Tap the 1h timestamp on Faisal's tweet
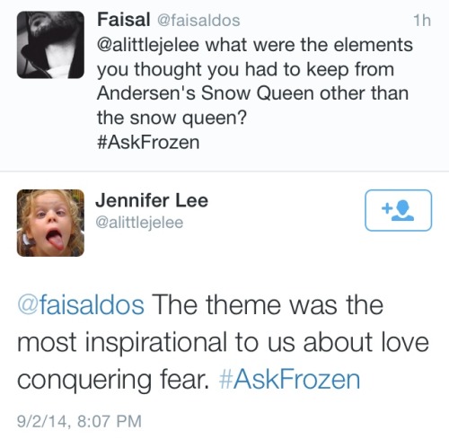This screenshot has height=439, width=449. click(422, 21)
